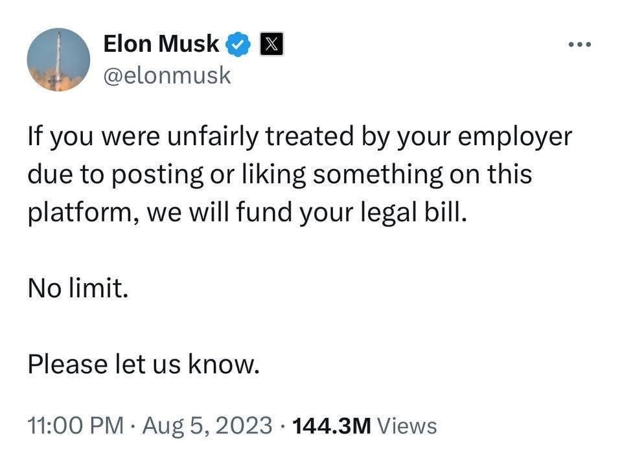Open Elon Musk's rocket profile picture
The height and width of the screenshot is (460, 622).
coord(58,60)
